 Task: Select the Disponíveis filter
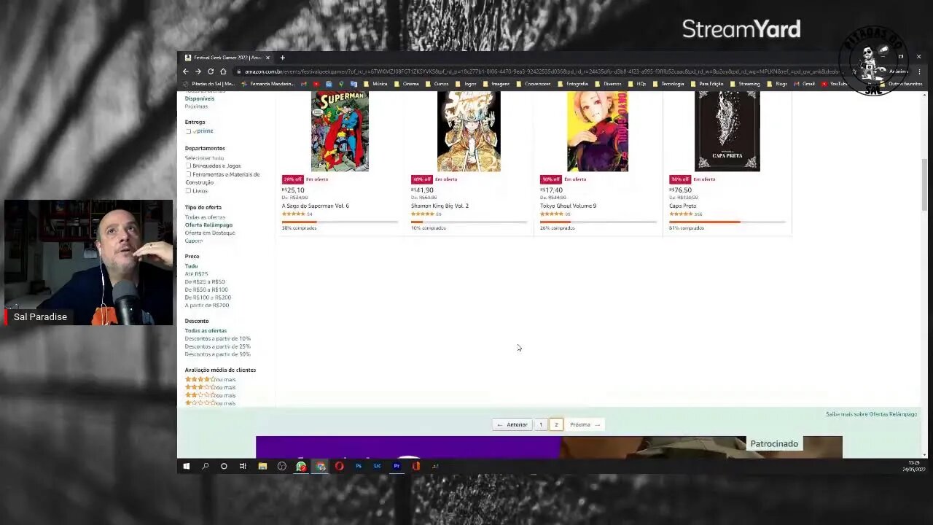(x=200, y=98)
